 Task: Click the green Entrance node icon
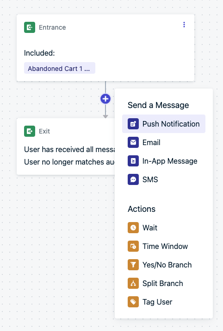(x=30, y=27)
